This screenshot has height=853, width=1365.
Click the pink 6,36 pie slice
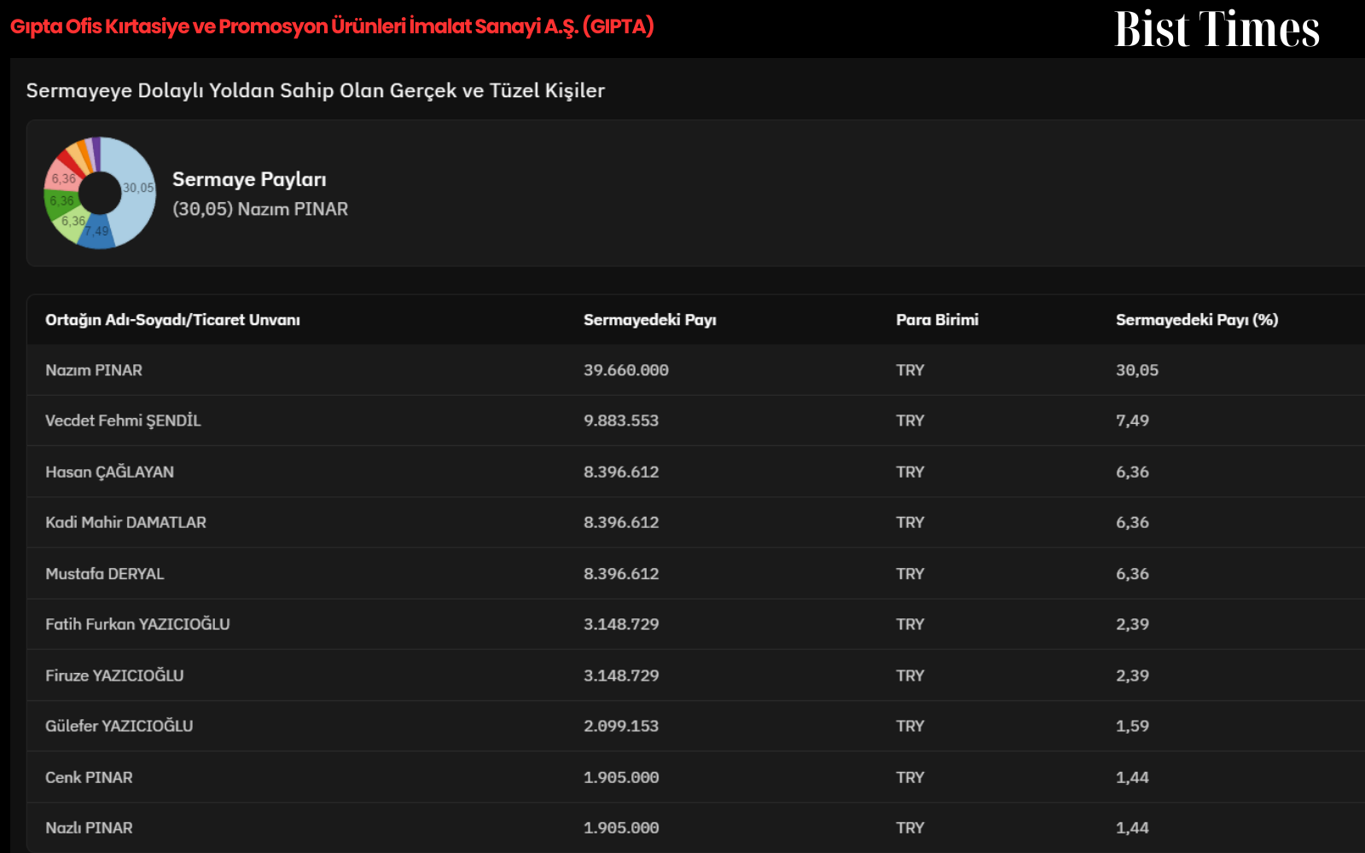pos(61,177)
